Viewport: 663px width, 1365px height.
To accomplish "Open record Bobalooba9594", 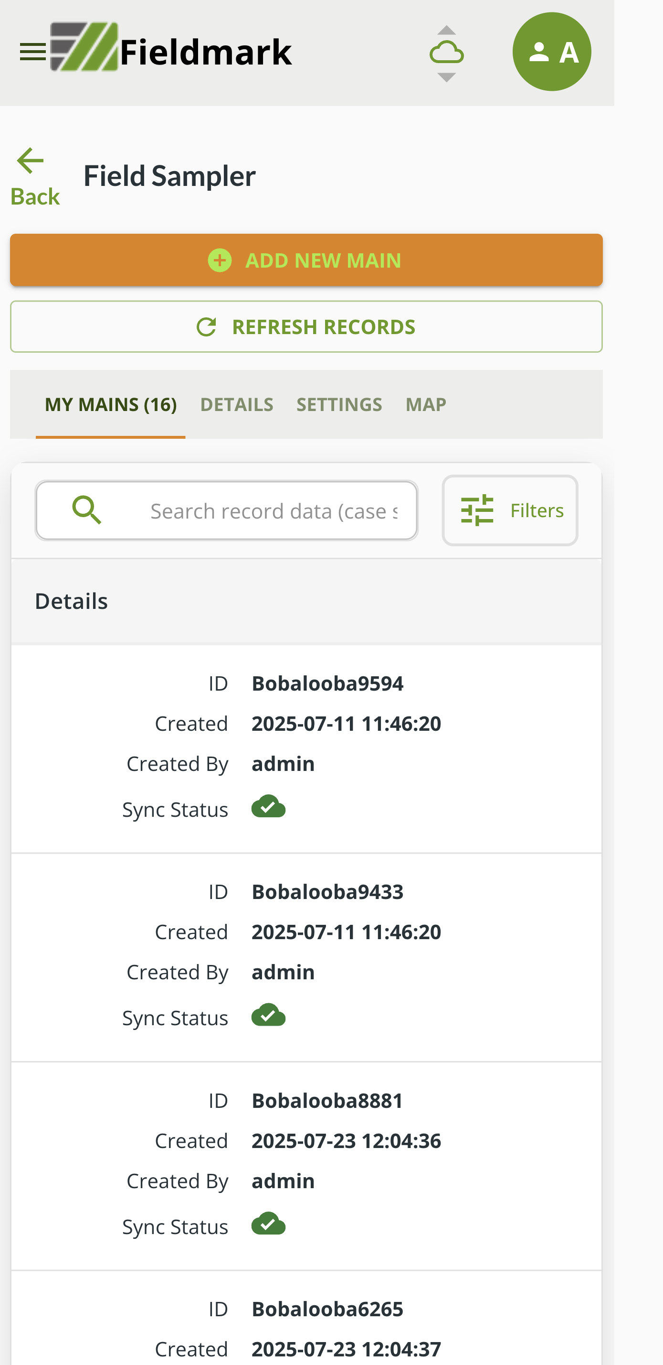I will tap(327, 683).
